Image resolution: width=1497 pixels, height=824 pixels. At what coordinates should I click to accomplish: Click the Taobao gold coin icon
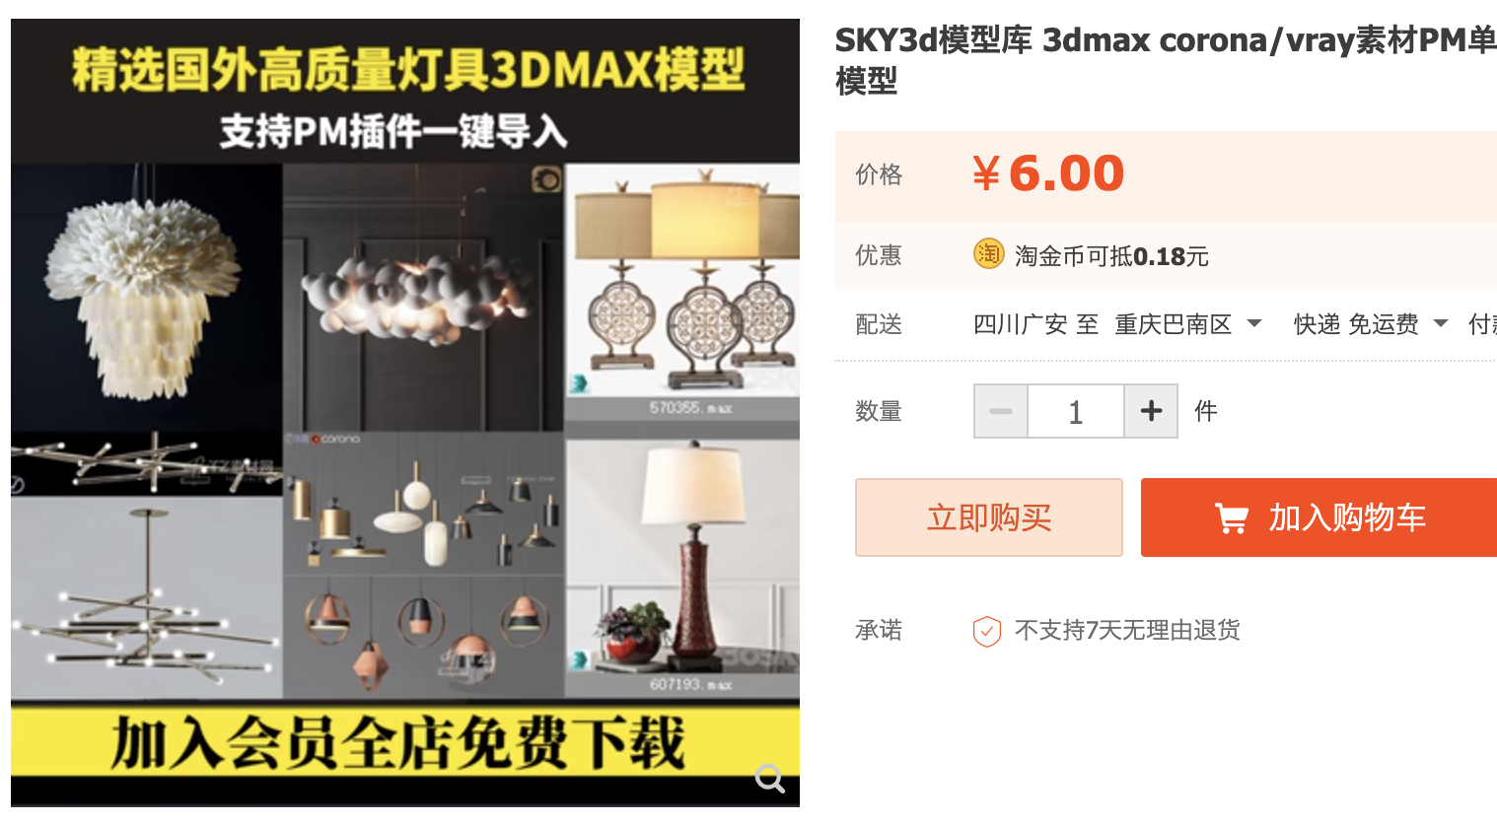[x=988, y=254]
